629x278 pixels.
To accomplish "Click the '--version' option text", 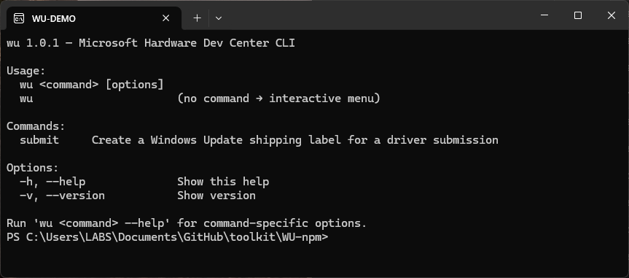I will click(75, 196).
